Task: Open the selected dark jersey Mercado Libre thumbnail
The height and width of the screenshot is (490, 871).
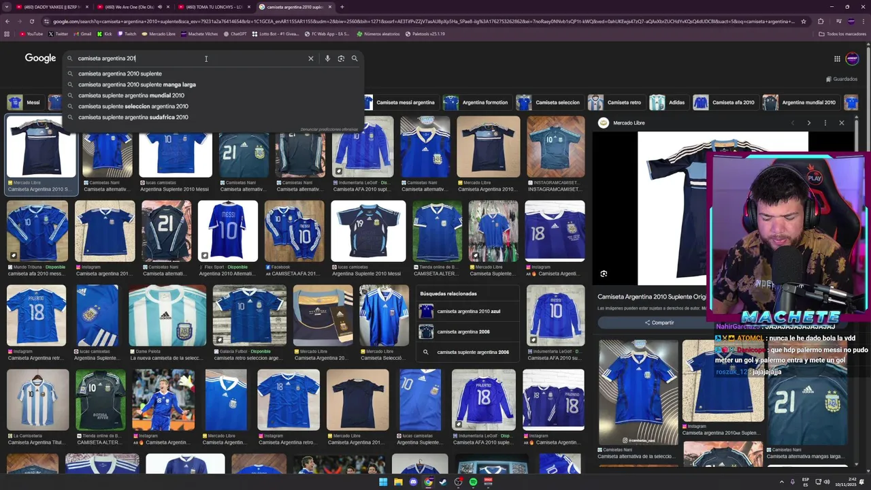Action: pyautogui.click(x=40, y=147)
